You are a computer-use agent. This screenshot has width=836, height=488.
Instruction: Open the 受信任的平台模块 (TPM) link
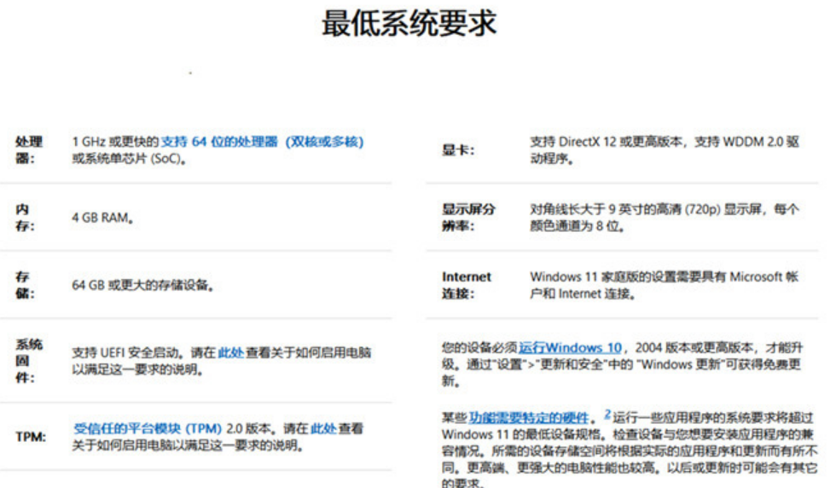[x=148, y=428]
